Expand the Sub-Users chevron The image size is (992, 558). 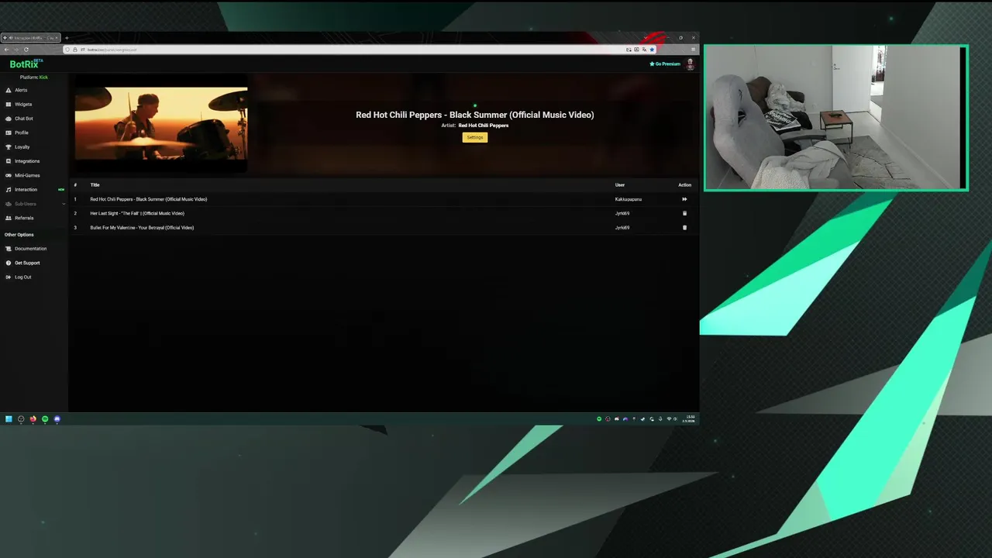pyautogui.click(x=64, y=204)
